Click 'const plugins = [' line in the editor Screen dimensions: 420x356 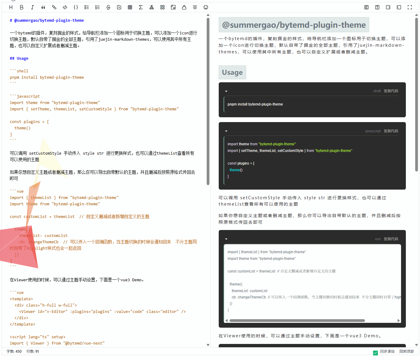click(x=29, y=122)
